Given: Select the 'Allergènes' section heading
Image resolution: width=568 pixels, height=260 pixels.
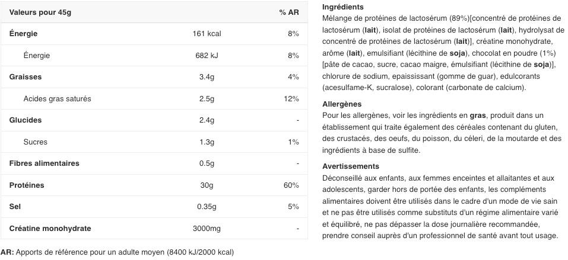Looking at the screenshot, I should click(342, 104).
